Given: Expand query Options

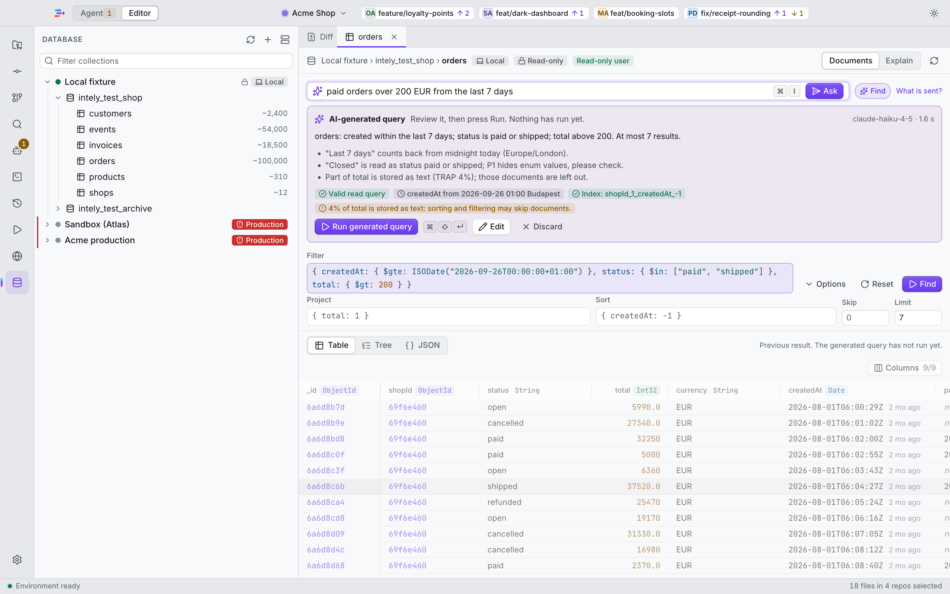Looking at the screenshot, I should [x=826, y=284].
